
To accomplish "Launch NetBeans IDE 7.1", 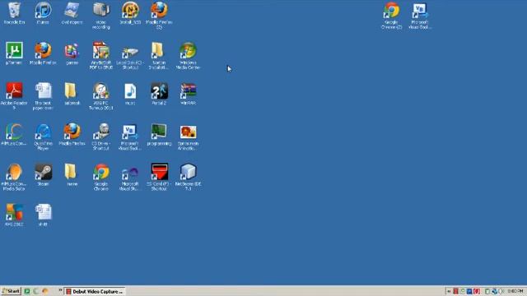I will pyautogui.click(x=188, y=178).
